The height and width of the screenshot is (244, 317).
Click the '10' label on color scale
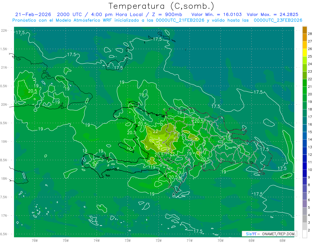click(310, 170)
